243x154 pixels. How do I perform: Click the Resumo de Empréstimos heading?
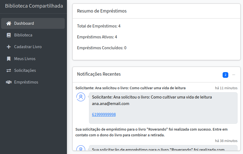pyautogui.click(x=102, y=11)
